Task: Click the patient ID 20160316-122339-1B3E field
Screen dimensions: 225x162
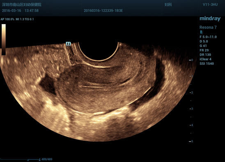Action: (103, 11)
